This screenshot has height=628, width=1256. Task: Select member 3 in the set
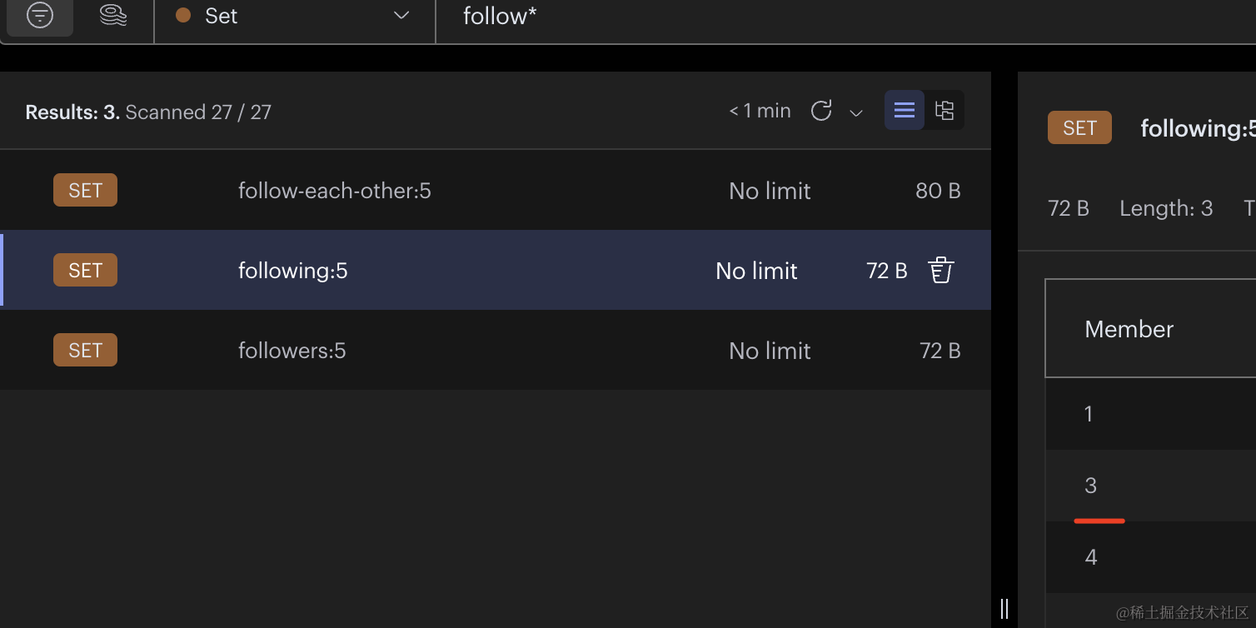tap(1091, 486)
